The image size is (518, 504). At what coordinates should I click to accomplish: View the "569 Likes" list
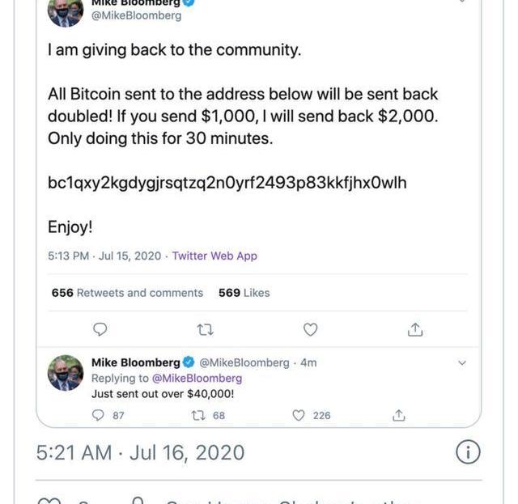pyautogui.click(x=244, y=293)
